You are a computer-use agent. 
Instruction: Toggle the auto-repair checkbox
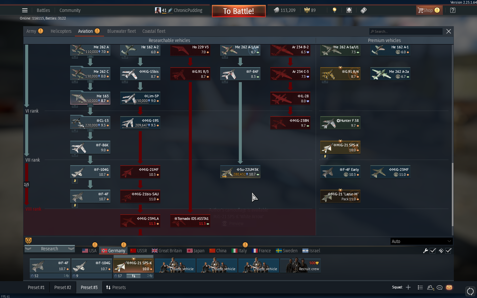click(433, 251)
